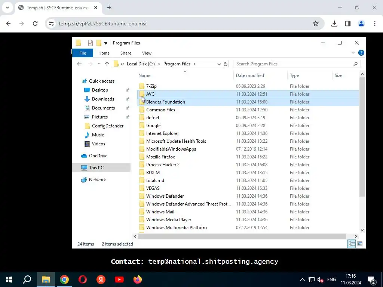Switch to Large icons view
383x287 pixels.
pos(360,244)
